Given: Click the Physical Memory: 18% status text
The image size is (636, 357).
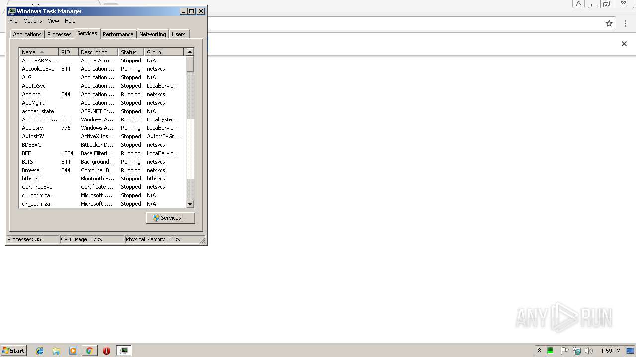Looking at the screenshot, I should [x=153, y=239].
